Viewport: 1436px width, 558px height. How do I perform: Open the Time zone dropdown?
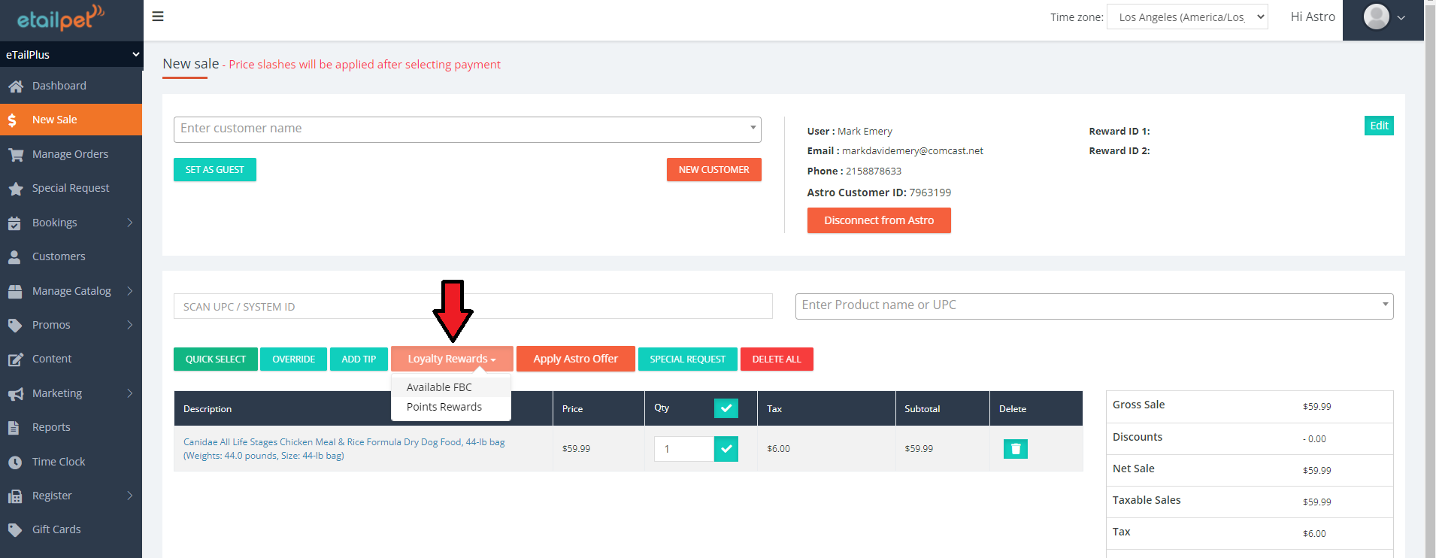(x=1187, y=17)
